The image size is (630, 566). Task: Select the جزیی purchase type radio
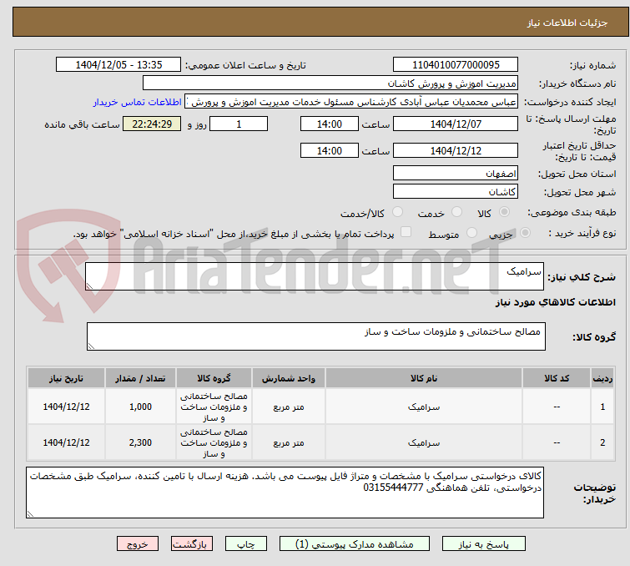[x=525, y=233]
